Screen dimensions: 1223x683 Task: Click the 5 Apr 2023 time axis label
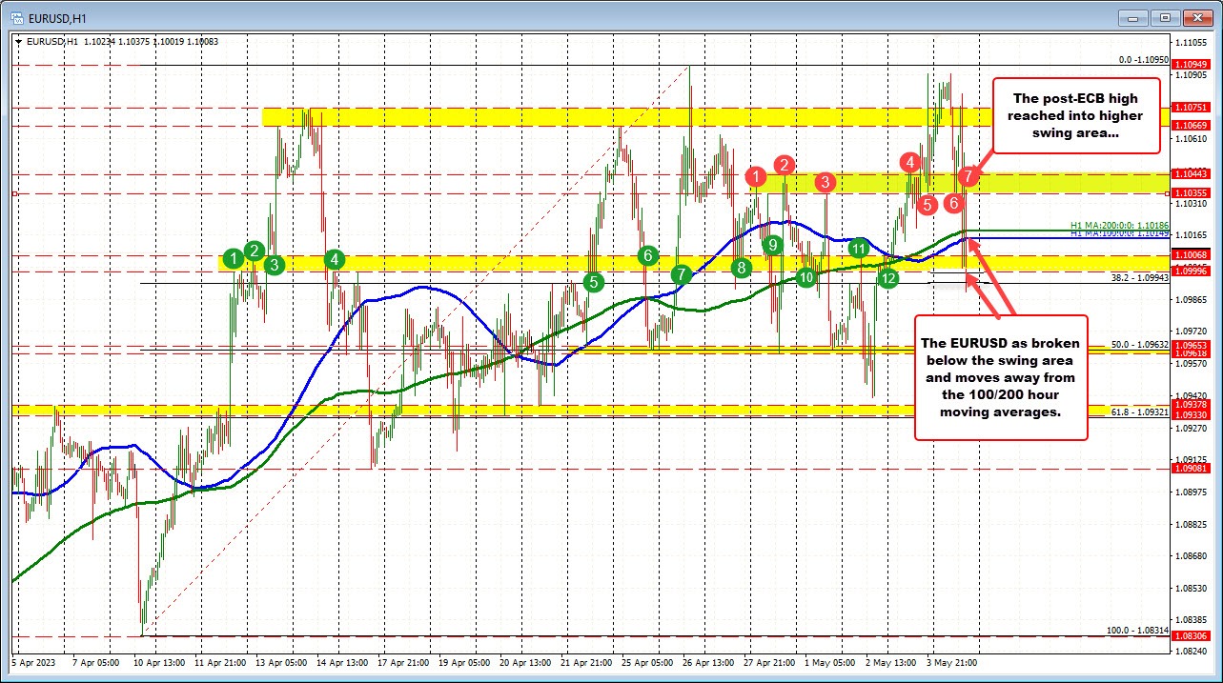pyautogui.click(x=31, y=661)
